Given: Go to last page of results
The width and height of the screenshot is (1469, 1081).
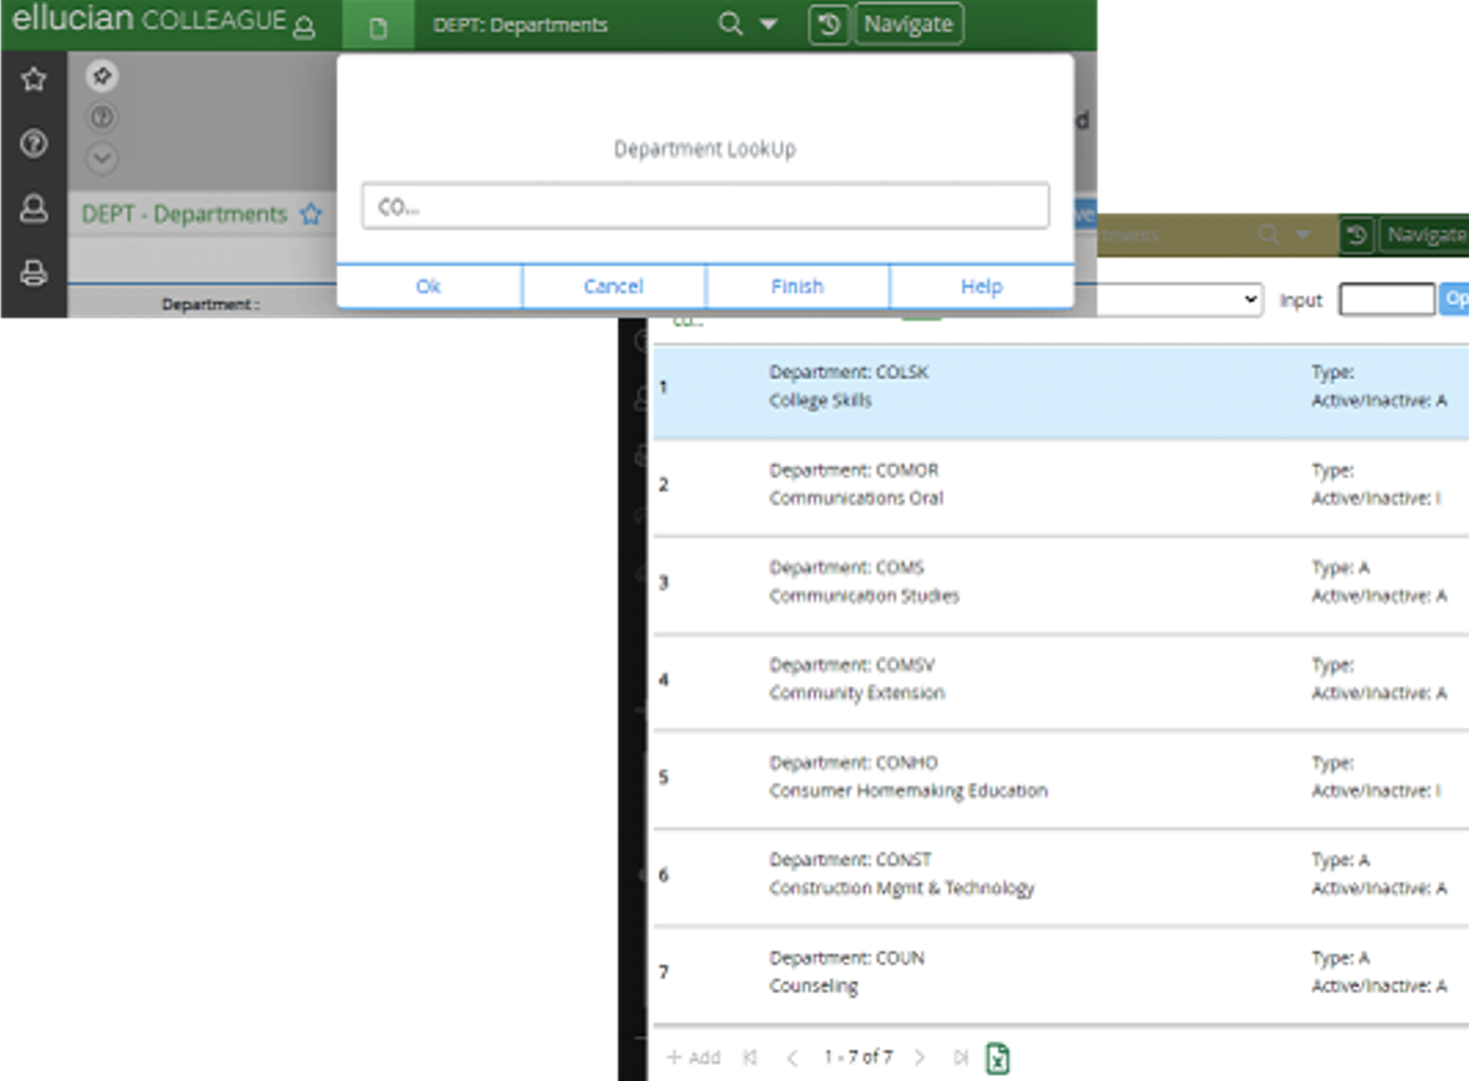Looking at the screenshot, I should tap(960, 1058).
